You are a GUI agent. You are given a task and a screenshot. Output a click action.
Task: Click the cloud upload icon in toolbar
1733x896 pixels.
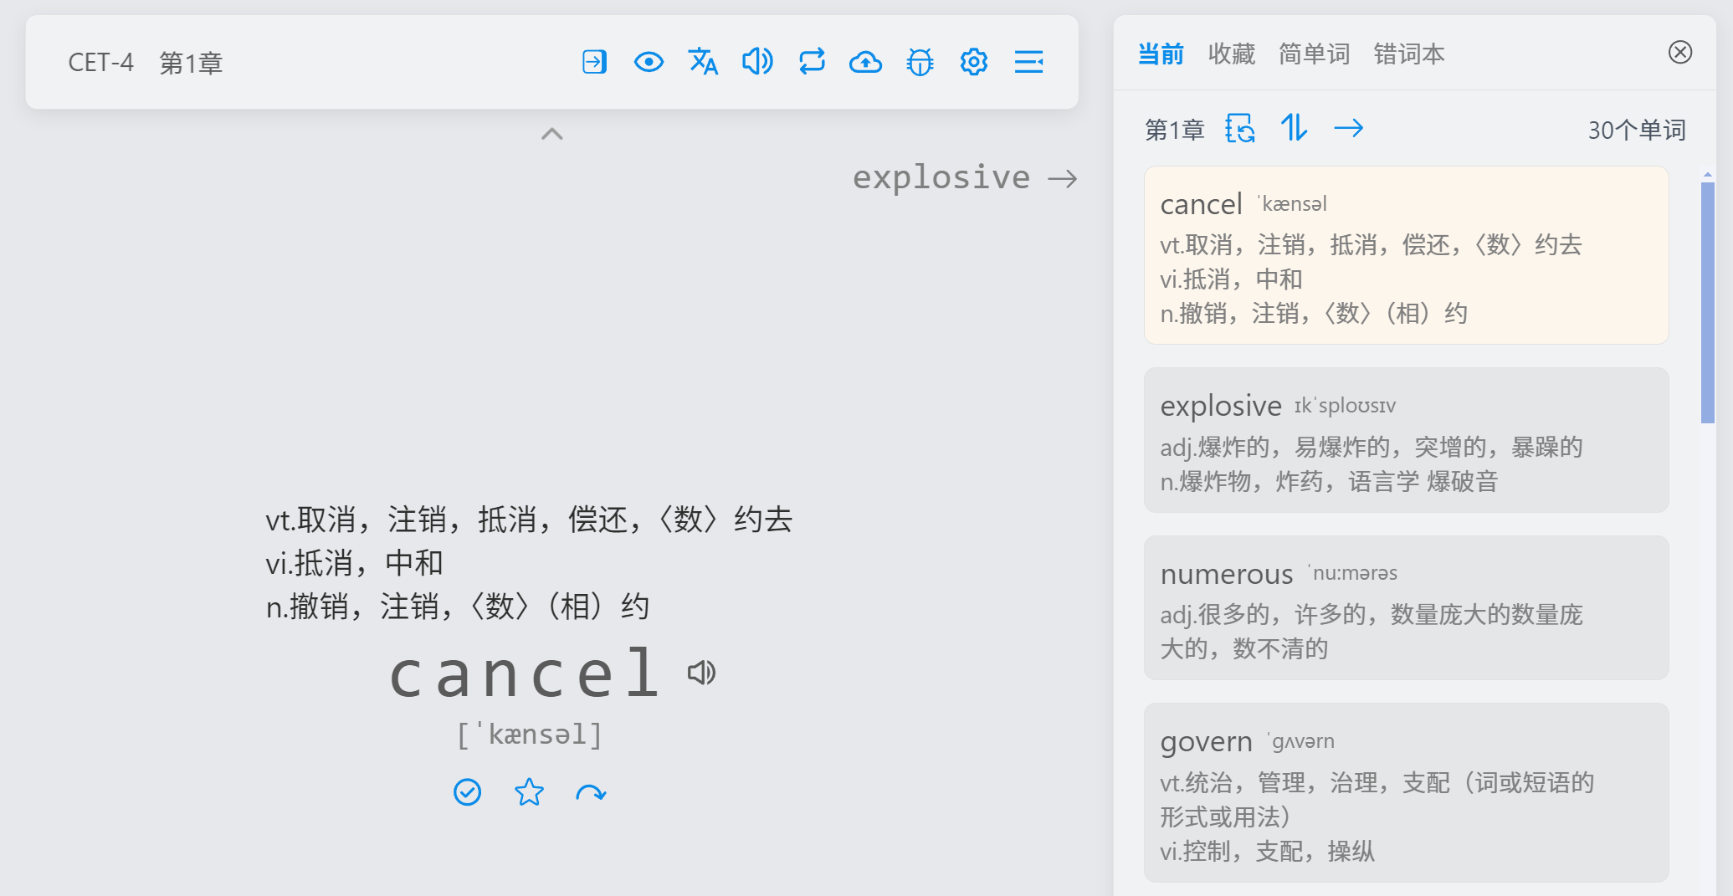(865, 62)
